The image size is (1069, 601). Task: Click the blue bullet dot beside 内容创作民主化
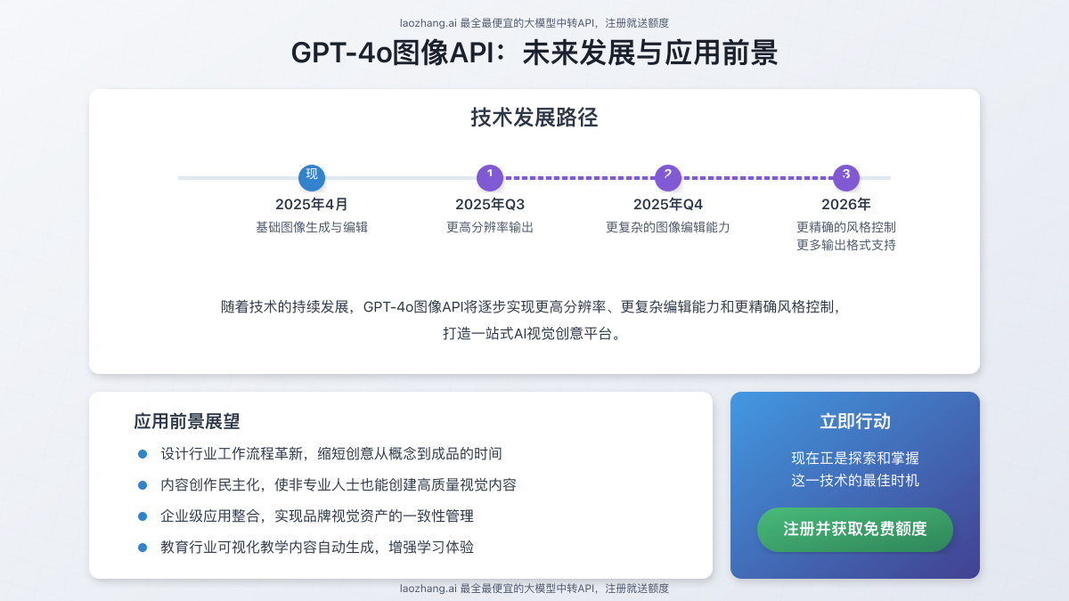coord(143,485)
